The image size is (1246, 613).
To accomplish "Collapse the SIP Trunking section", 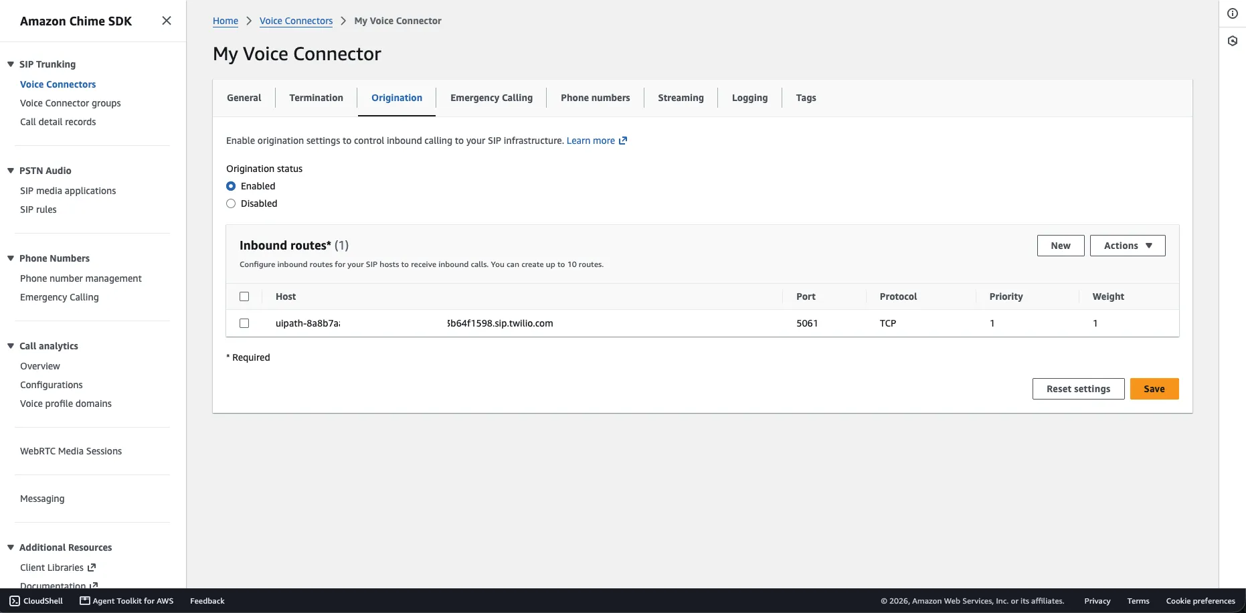I will (11, 64).
